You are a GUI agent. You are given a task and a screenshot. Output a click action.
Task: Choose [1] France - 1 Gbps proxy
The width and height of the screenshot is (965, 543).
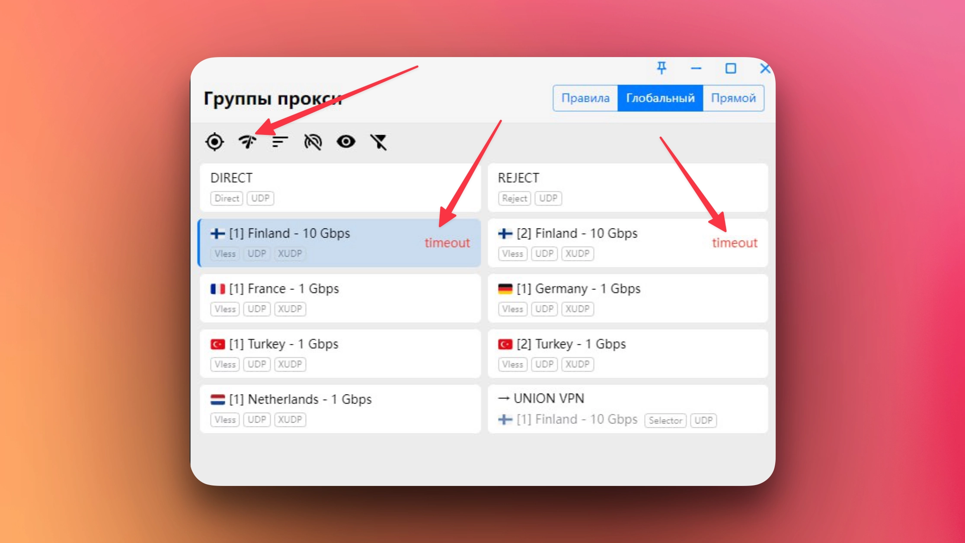(340, 298)
